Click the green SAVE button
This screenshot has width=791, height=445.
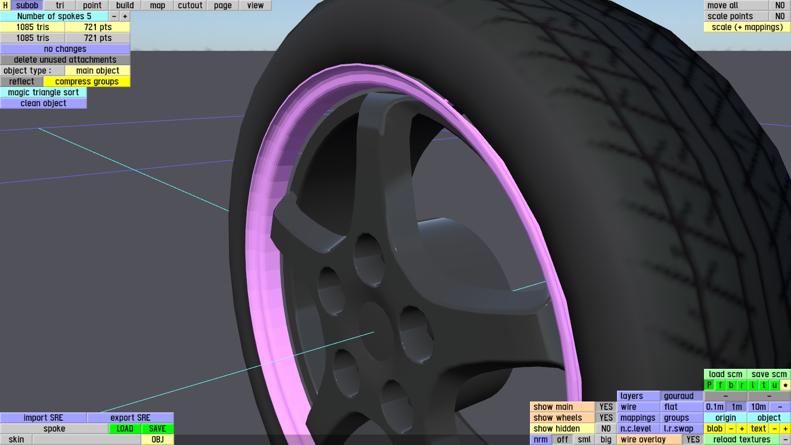coord(158,429)
